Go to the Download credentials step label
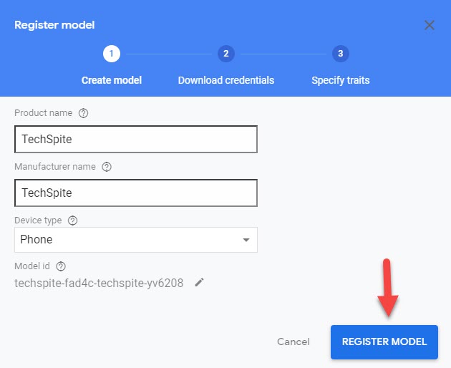 coord(226,80)
